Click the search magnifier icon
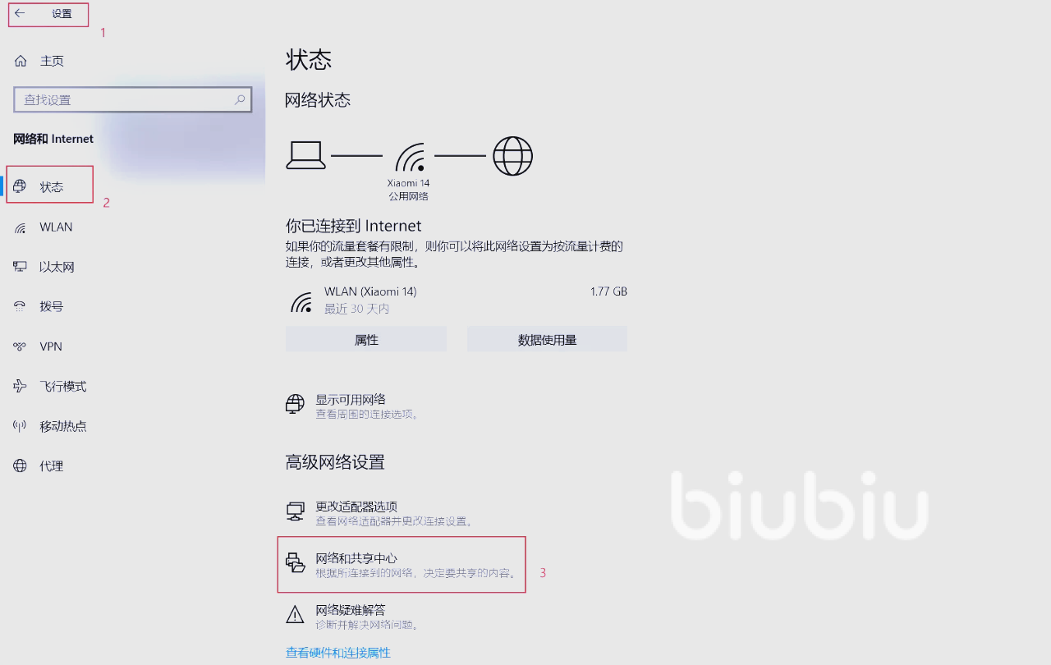This screenshot has width=1051, height=665. tap(240, 99)
